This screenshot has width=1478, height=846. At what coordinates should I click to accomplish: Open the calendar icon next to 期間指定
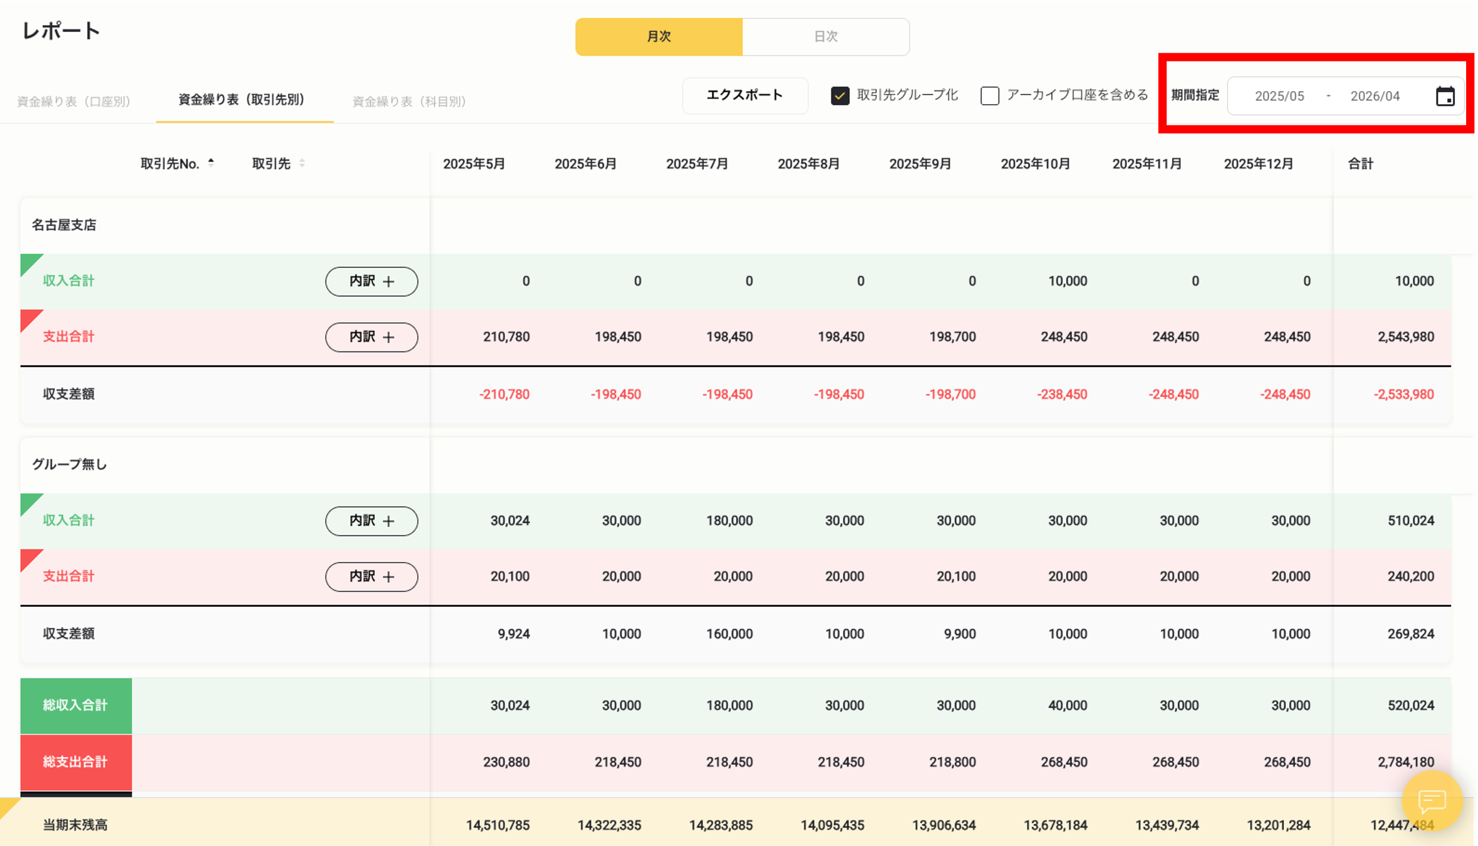1446,96
